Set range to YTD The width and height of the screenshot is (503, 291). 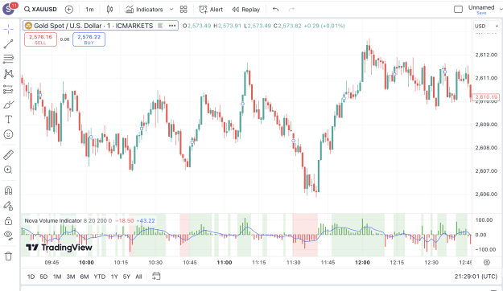[x=100, y=277]
